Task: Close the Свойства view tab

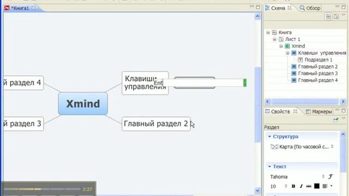Action: (x=295, y=111)
